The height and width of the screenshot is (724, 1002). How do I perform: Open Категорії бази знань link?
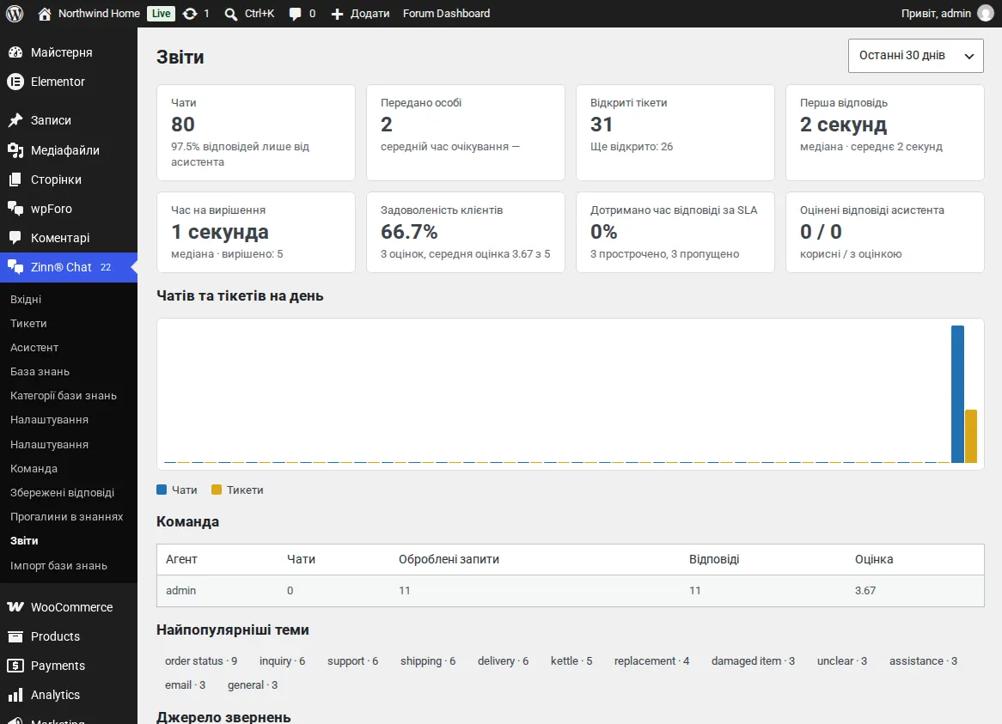64,396
